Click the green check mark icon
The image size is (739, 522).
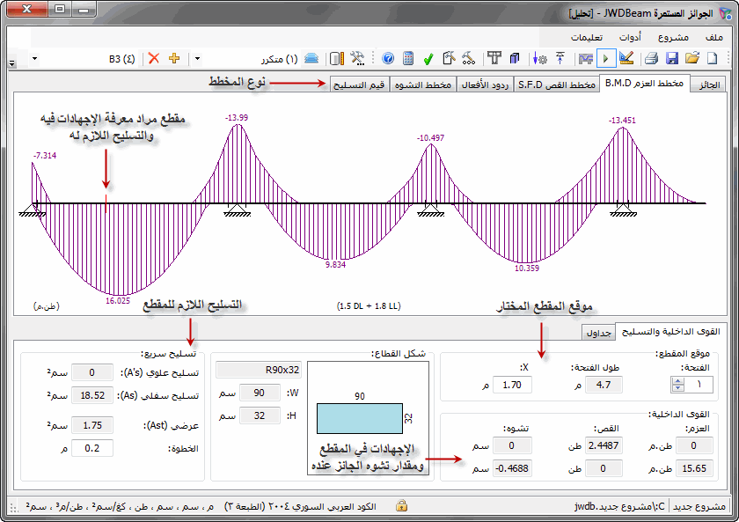click(428, 59)
